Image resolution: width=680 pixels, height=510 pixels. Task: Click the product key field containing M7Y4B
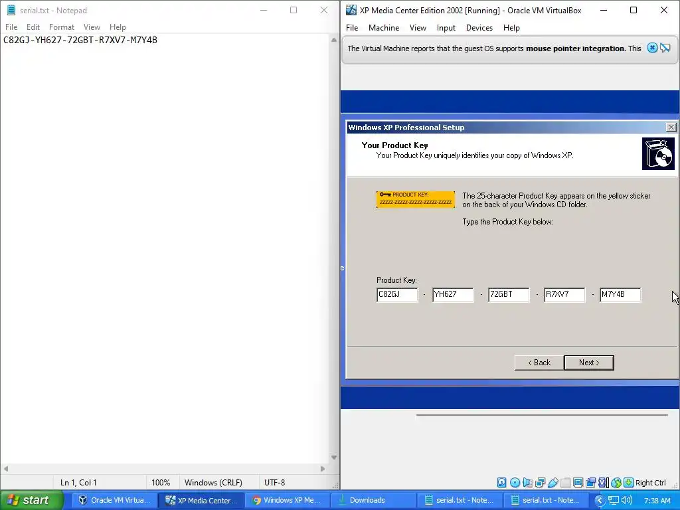(x=620, y=294)
